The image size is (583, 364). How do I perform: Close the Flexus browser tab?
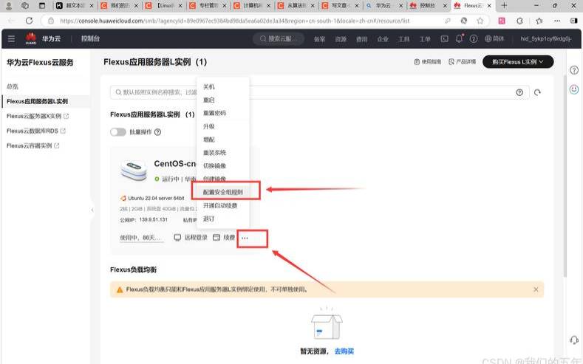coord(489,6)
